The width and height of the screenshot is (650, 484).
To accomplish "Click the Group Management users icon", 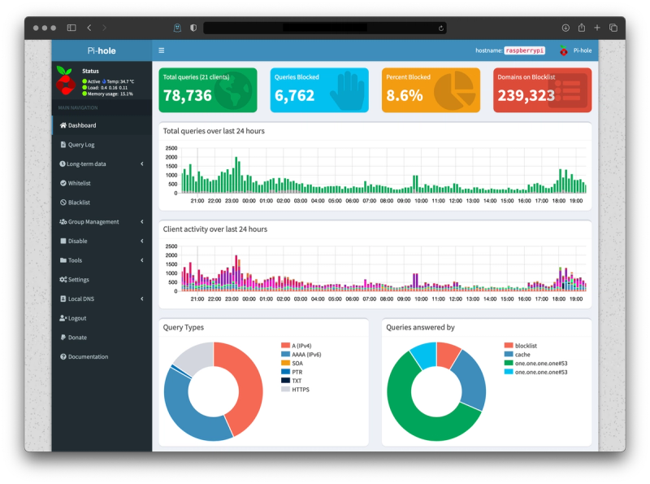I will pos(63,221).
